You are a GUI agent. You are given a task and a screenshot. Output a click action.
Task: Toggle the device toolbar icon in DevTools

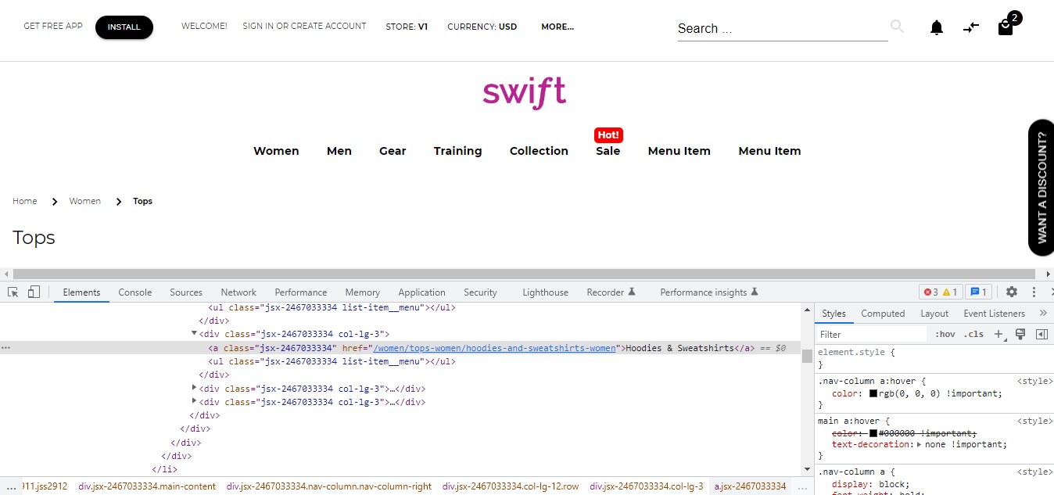(x=34, y=292)
